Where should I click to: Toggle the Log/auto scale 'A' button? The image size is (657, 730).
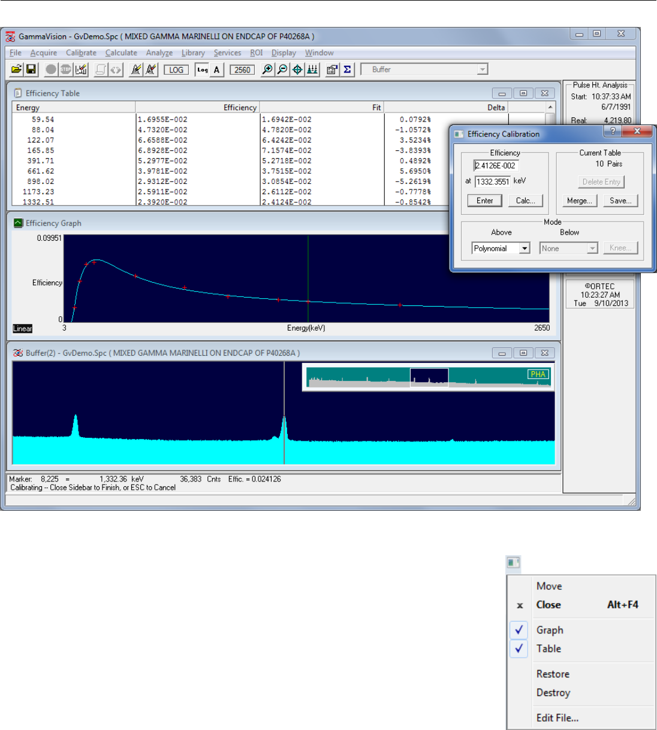click(x=216, y=70)
